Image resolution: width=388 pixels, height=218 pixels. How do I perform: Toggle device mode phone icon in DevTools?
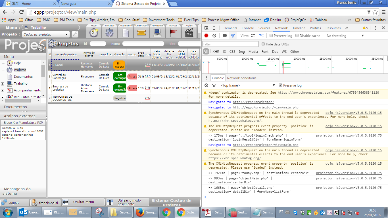(214, 28)
